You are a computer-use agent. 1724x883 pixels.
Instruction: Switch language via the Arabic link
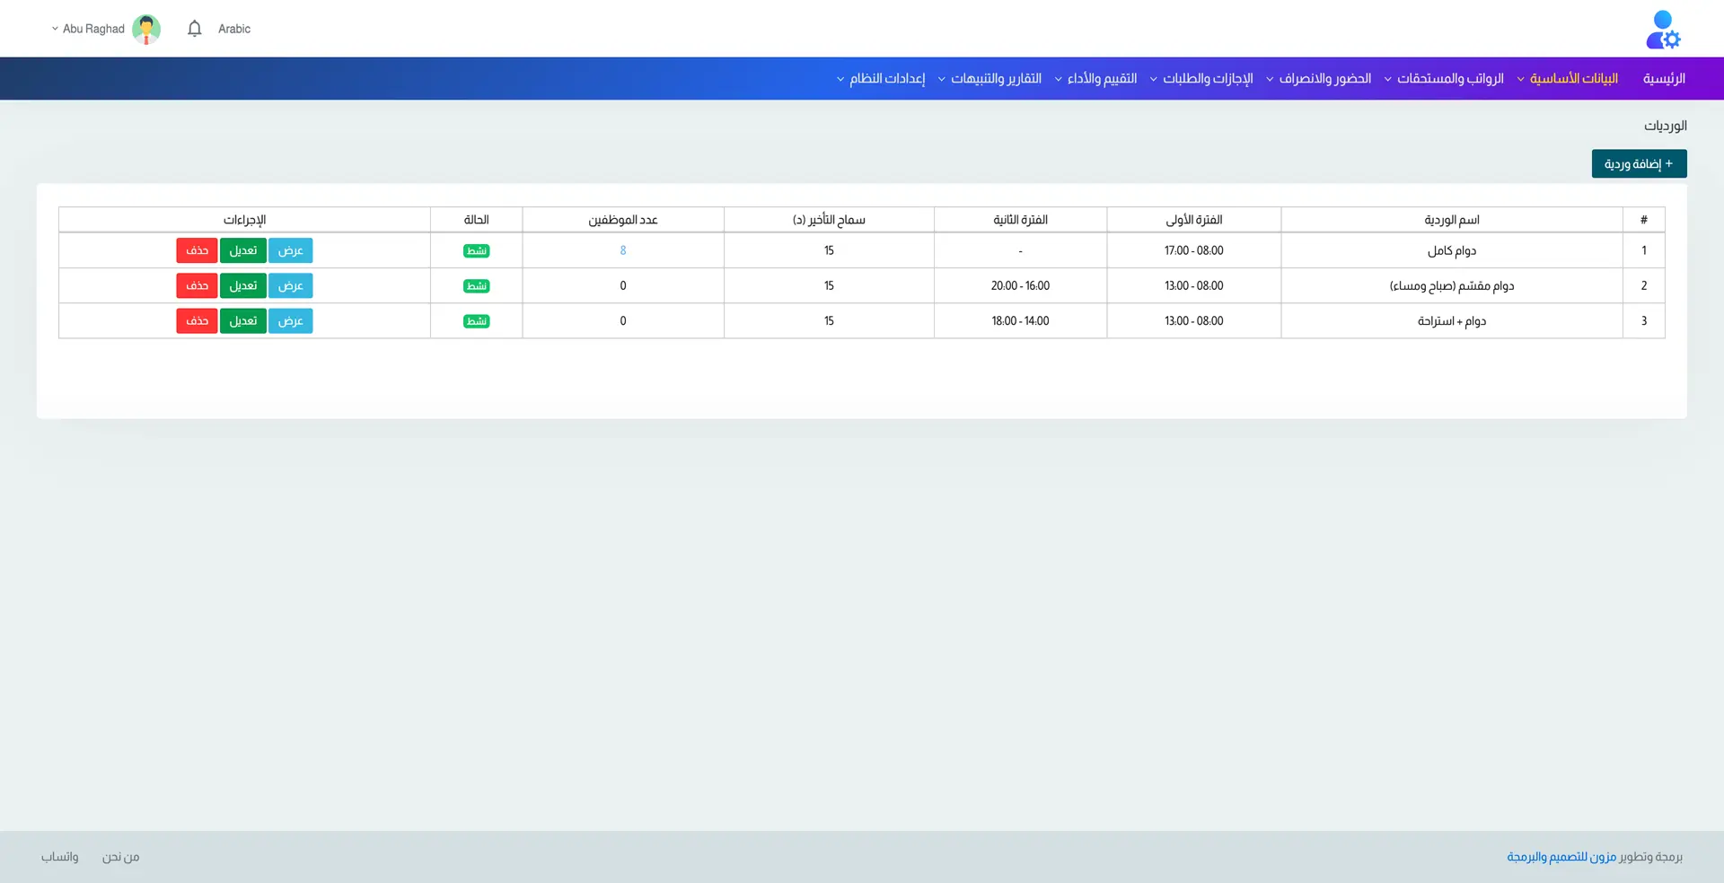[x=233, y=29]
